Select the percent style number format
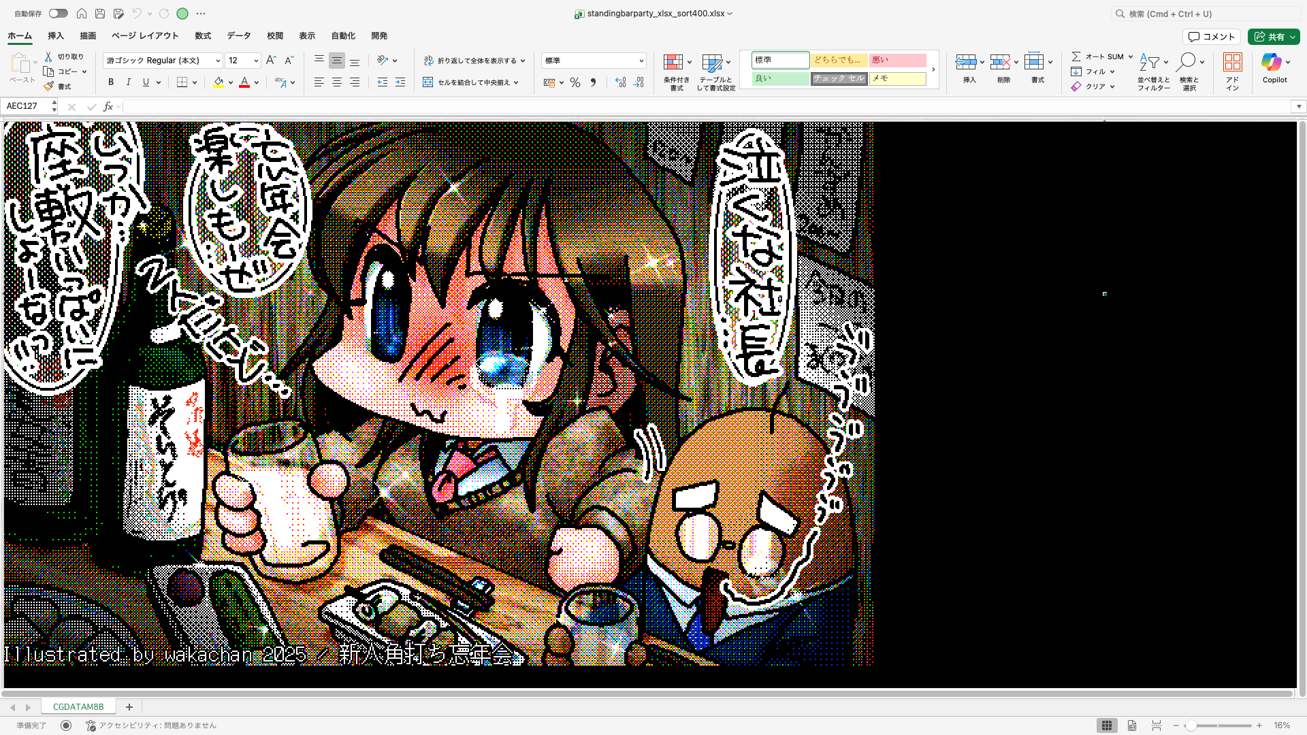 [575, 82]
